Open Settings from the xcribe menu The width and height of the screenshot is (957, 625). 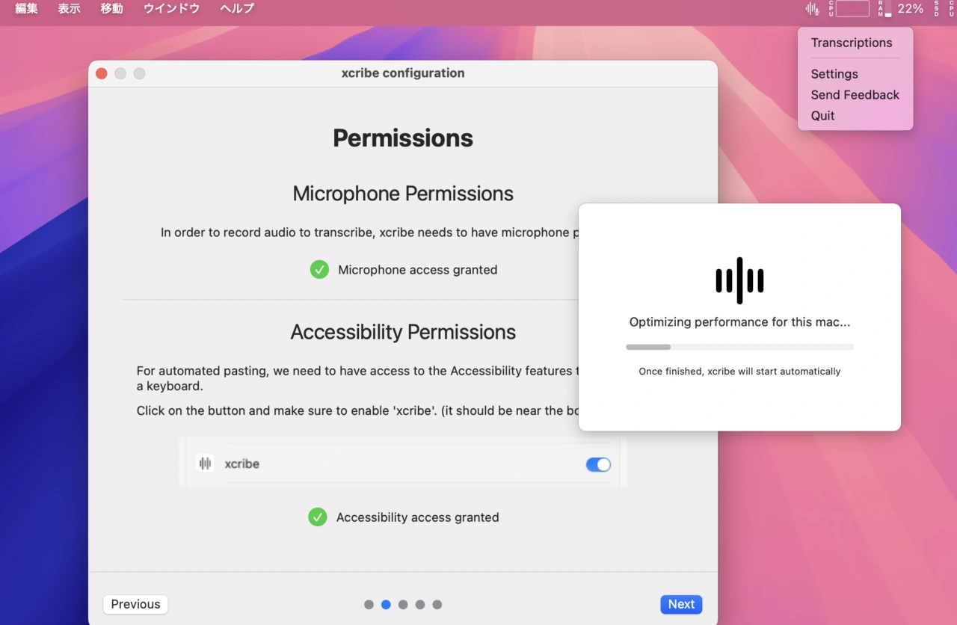[834, 74]
